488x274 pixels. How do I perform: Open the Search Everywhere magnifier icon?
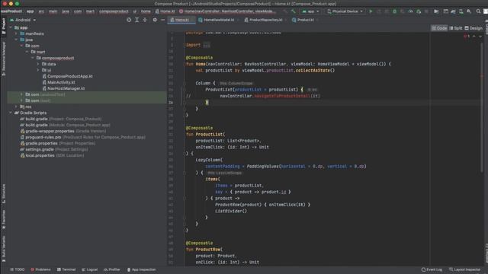point(478,11)
